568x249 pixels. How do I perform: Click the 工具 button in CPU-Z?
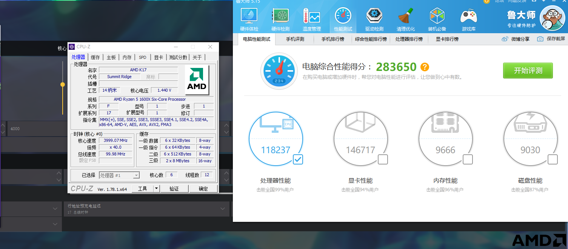143,189
